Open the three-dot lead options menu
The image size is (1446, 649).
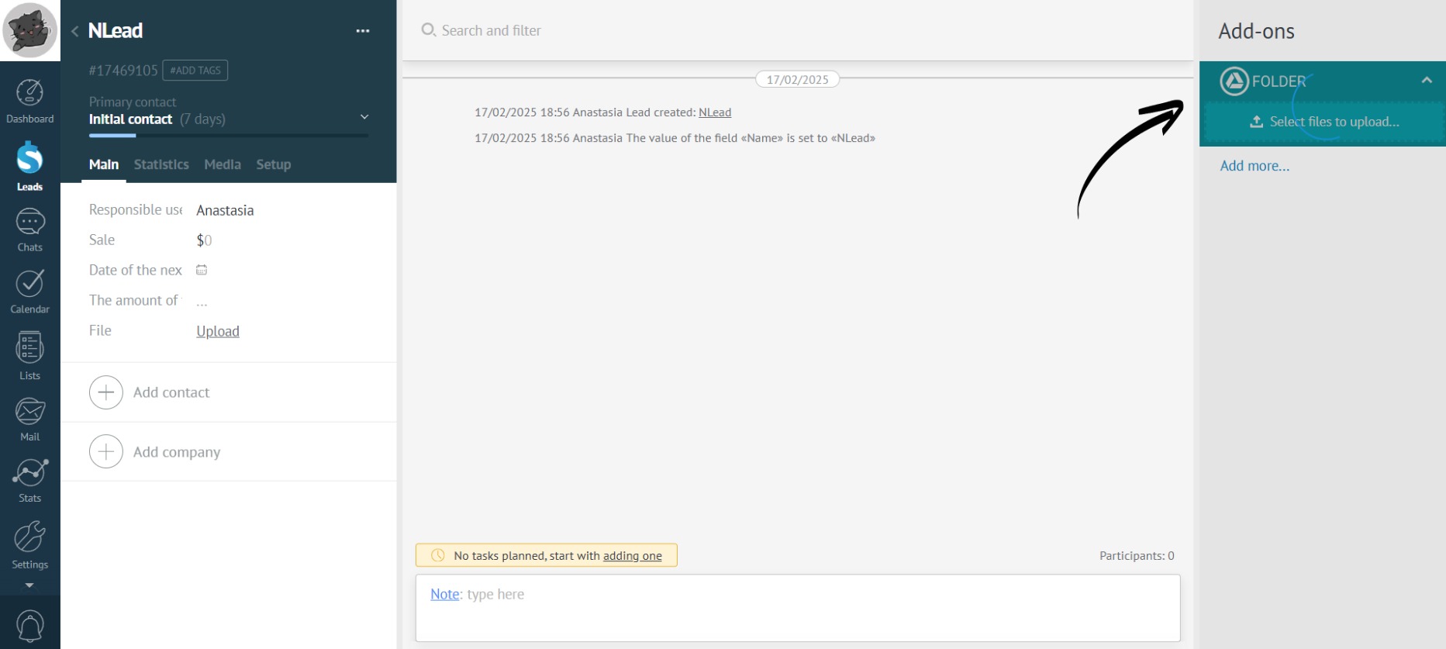[363, 31]
